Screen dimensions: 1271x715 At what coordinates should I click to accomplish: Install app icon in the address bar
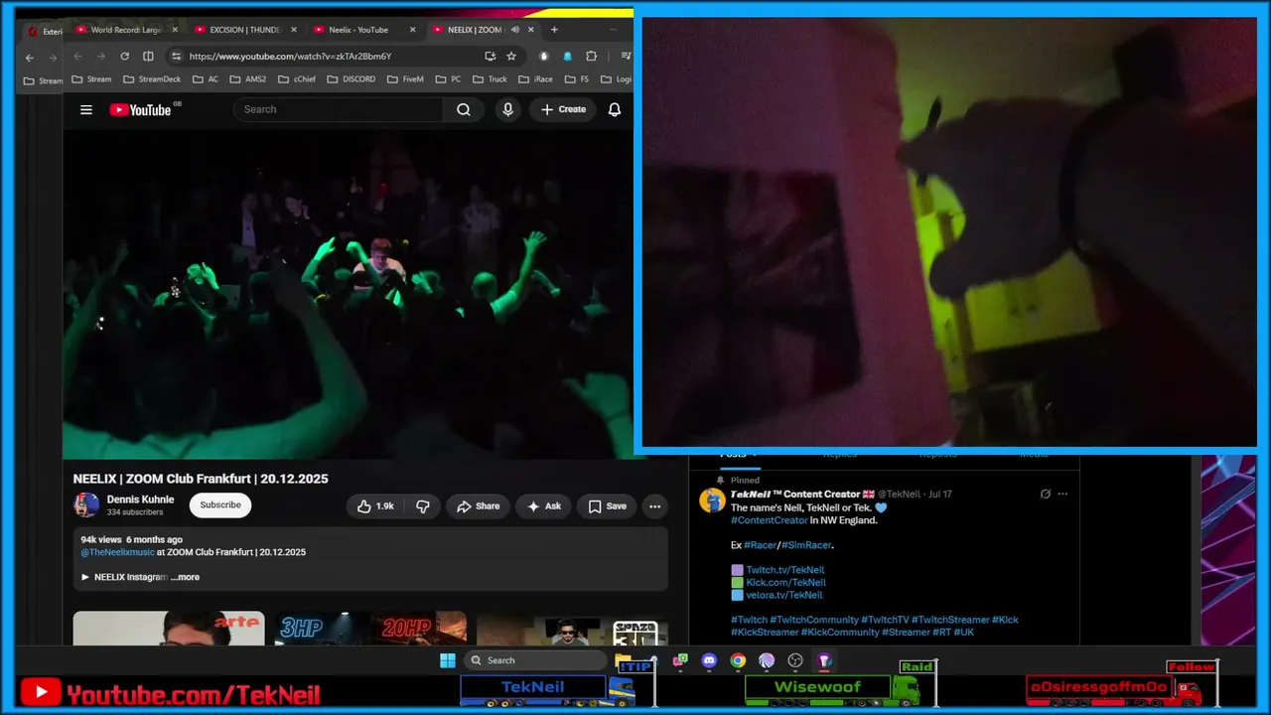coord(490,57)
